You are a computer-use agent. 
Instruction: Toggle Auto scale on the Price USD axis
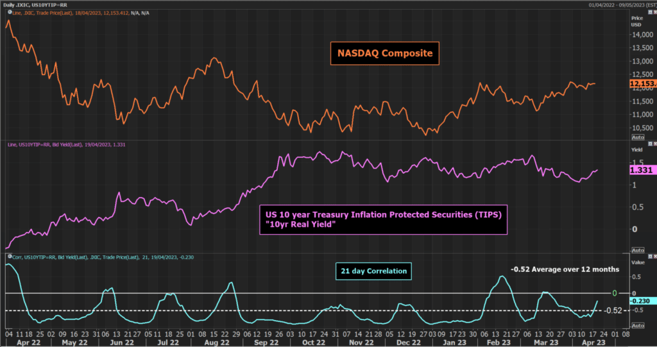638,137
